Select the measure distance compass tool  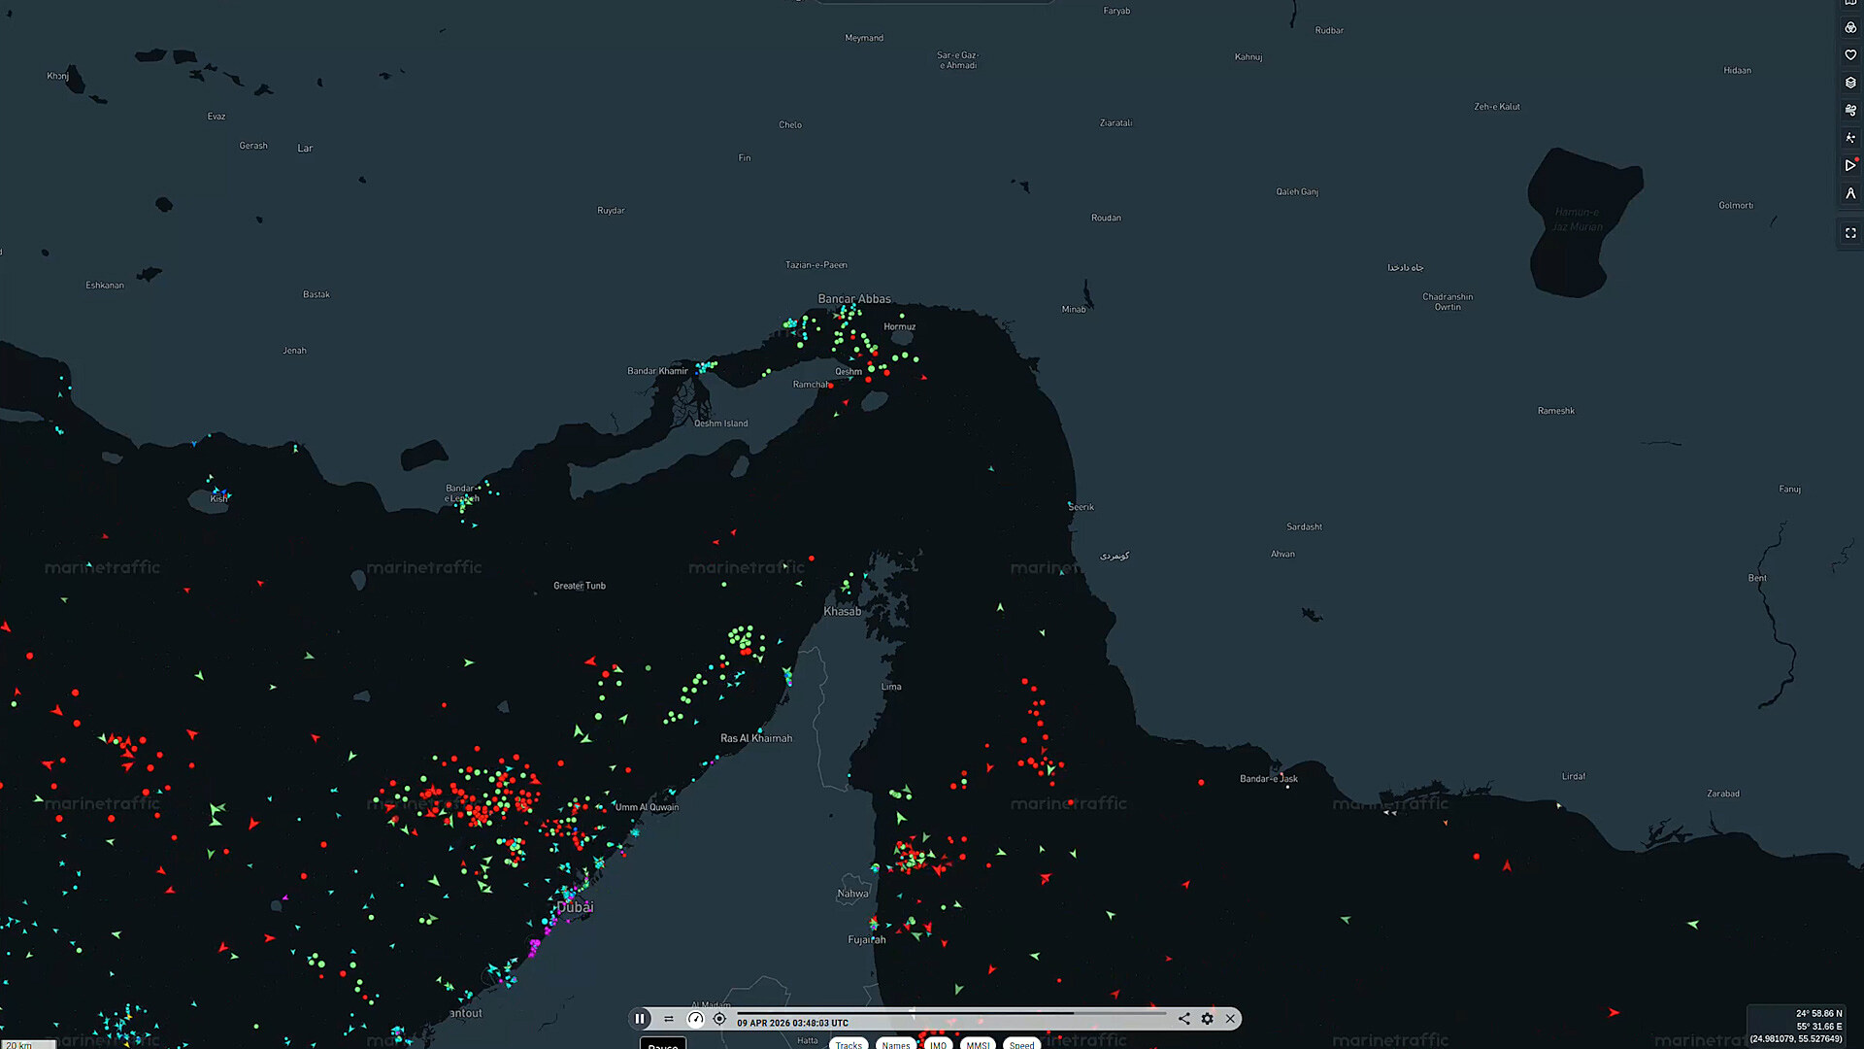pyautogui.click(x=1850, y=193)
